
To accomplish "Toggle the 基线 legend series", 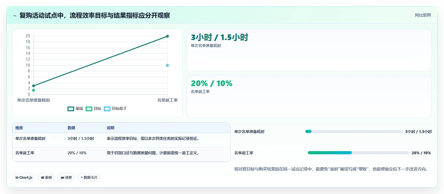I will pyautogui.click(x=76, y=109).
